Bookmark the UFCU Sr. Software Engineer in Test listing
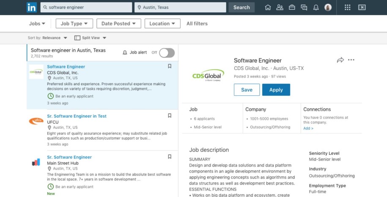The width and height of the screenshot is (387, 197). pos(170,116)
